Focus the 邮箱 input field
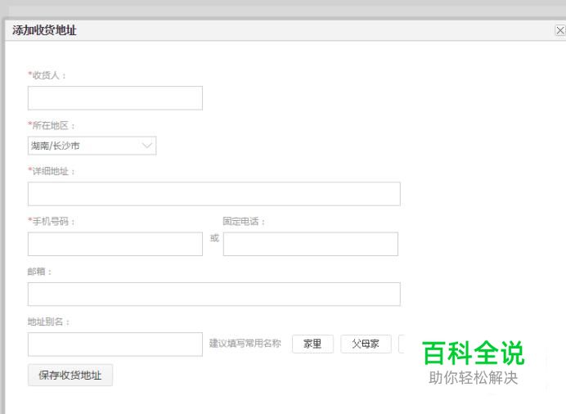 (214, 295)
